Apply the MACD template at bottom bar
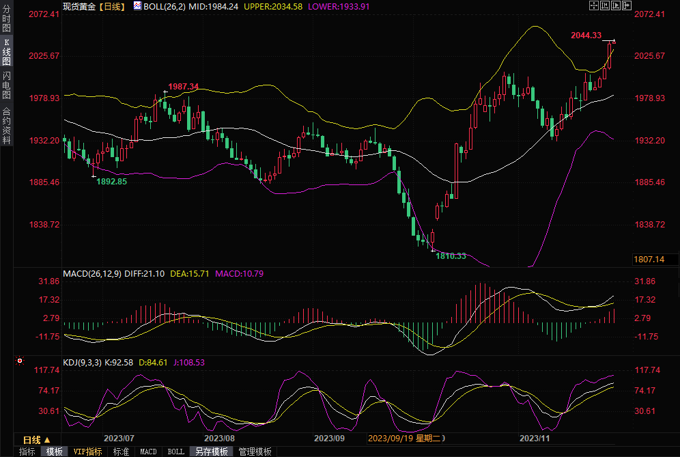The image size is (680, 457). [x=148, y=452]
